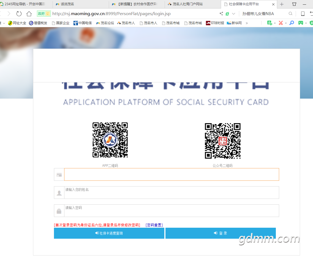Click the 密码重置 link
313x256 pixels.
pyautogui.click(x=154, y=225)
